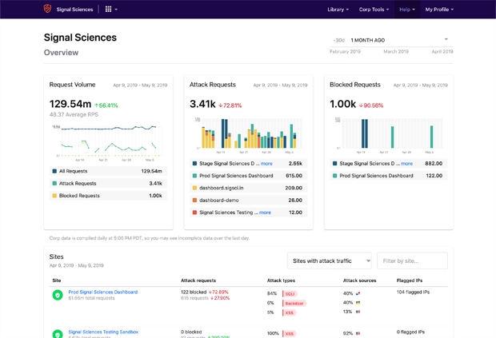The width and height of the screenshot is (496, 338).
Task: Open the My Profile dropdown menu
Action: 438,10
